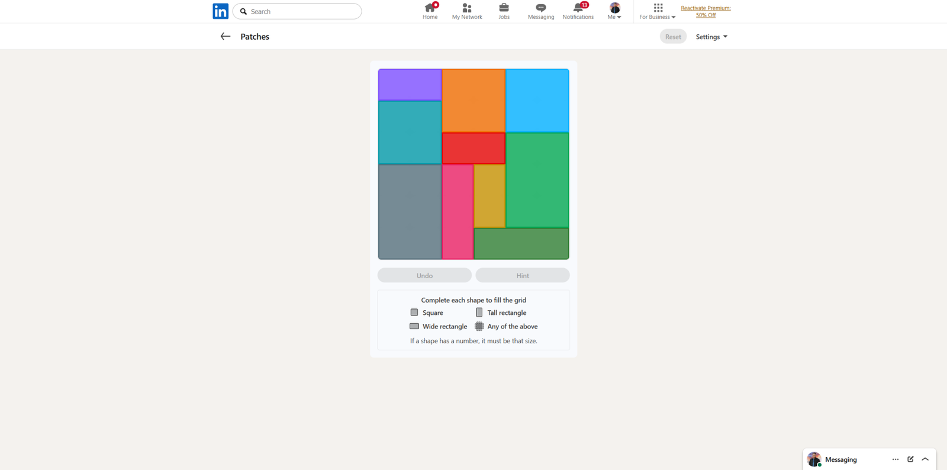
Task: Open the Reactivate Premium 50% Off link
Action: pyautogui.click(x=706, y=11)
